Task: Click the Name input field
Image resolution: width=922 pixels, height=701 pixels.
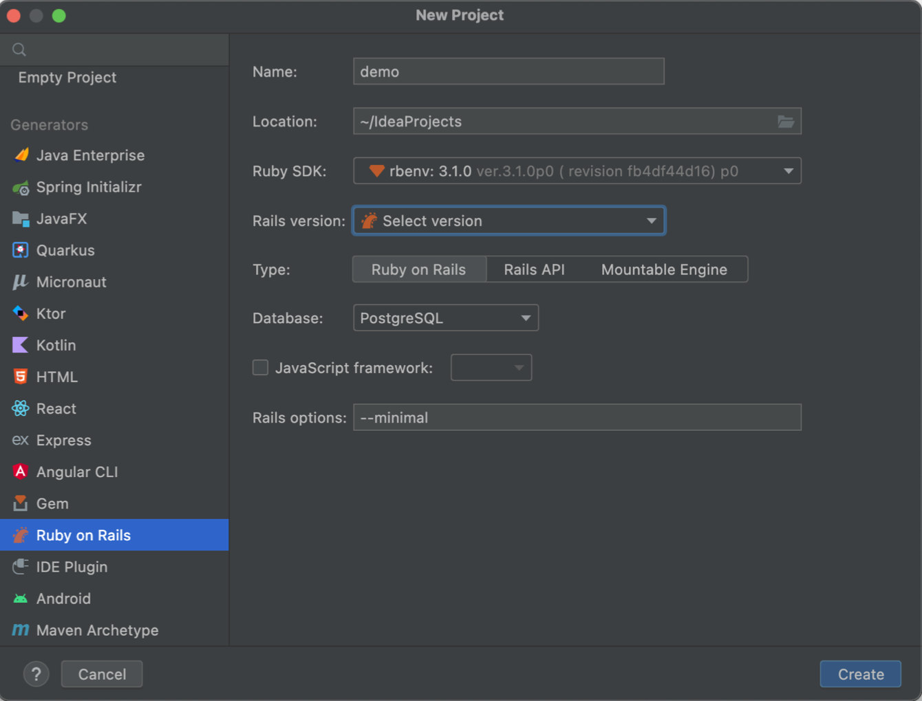Action: tap(508, 71)
